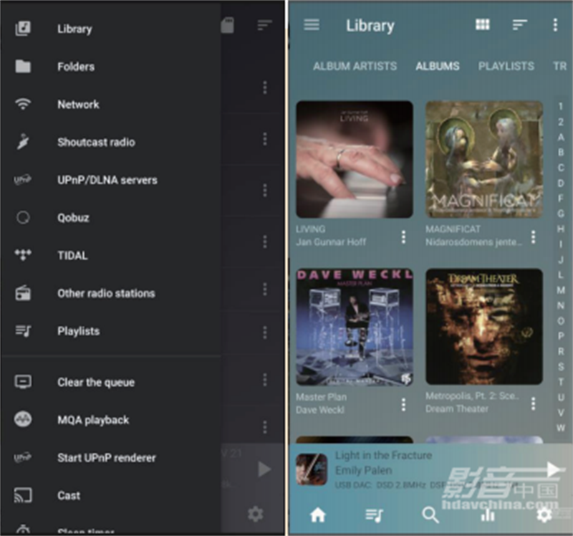Jump to letter M in index

[x=561, y=290]
